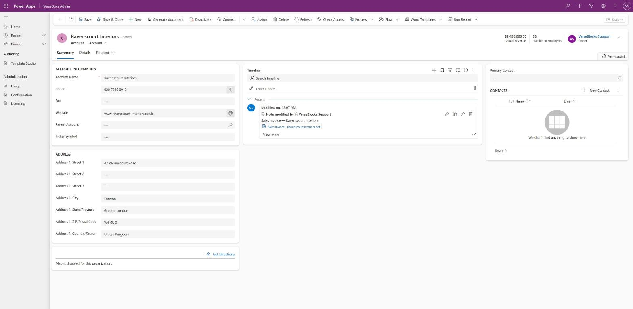This screenshot has height=309, width=633.
Task: Click the Search timeline field
Action: click(x=363, y=78)
